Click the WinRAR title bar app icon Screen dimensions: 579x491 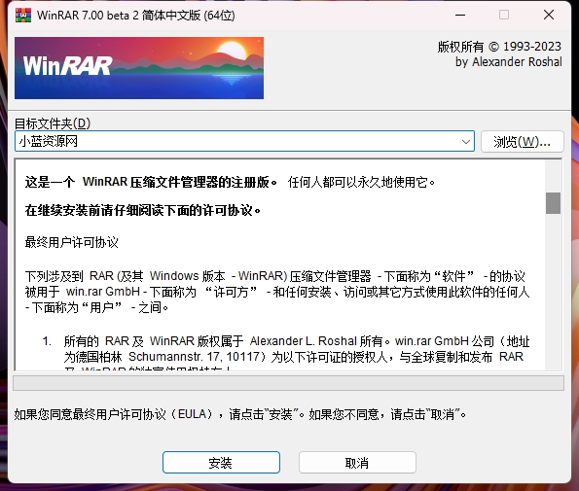pyautogui.click(x=23, y=16)
